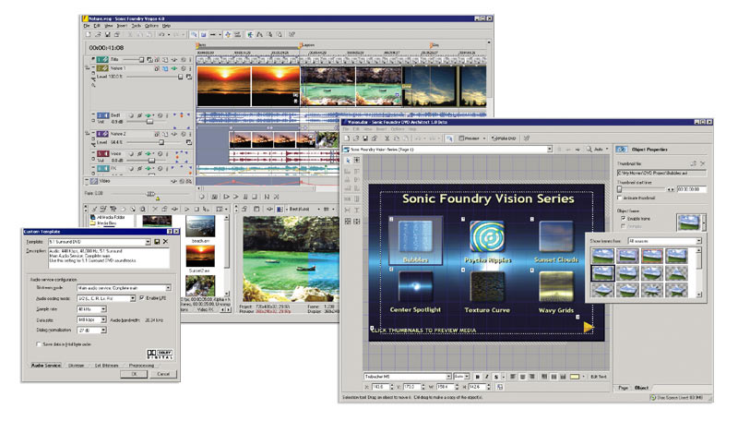The height and width of the screenshot is (421, 738).
Task: Click the Save icon in Vegas toolbar
Action: (108, 35)
